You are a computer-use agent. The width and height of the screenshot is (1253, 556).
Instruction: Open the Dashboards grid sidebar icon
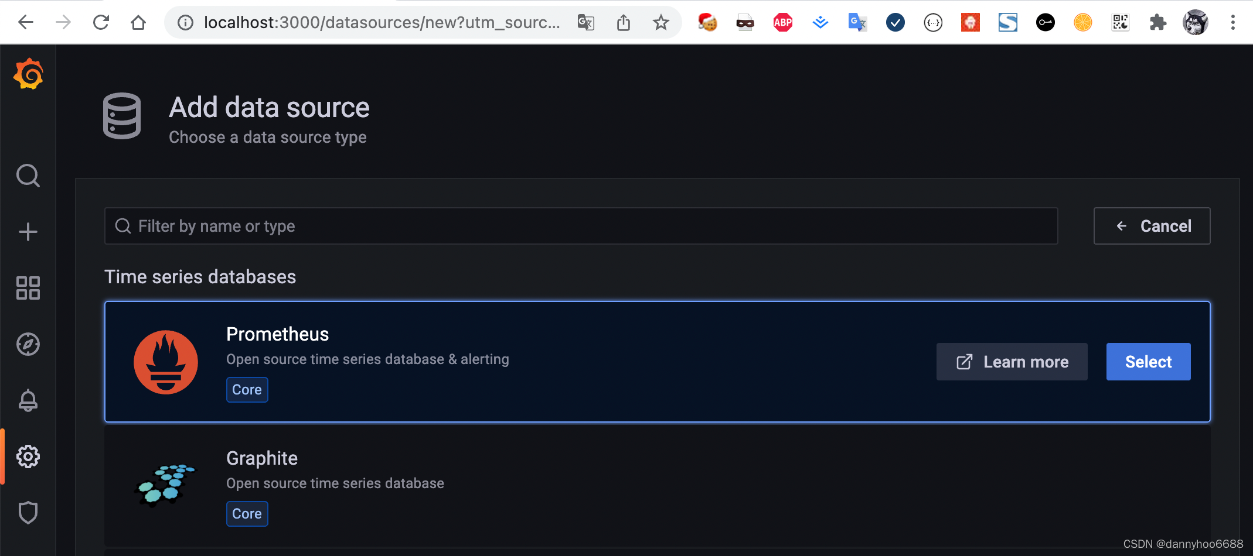(28, 288)
